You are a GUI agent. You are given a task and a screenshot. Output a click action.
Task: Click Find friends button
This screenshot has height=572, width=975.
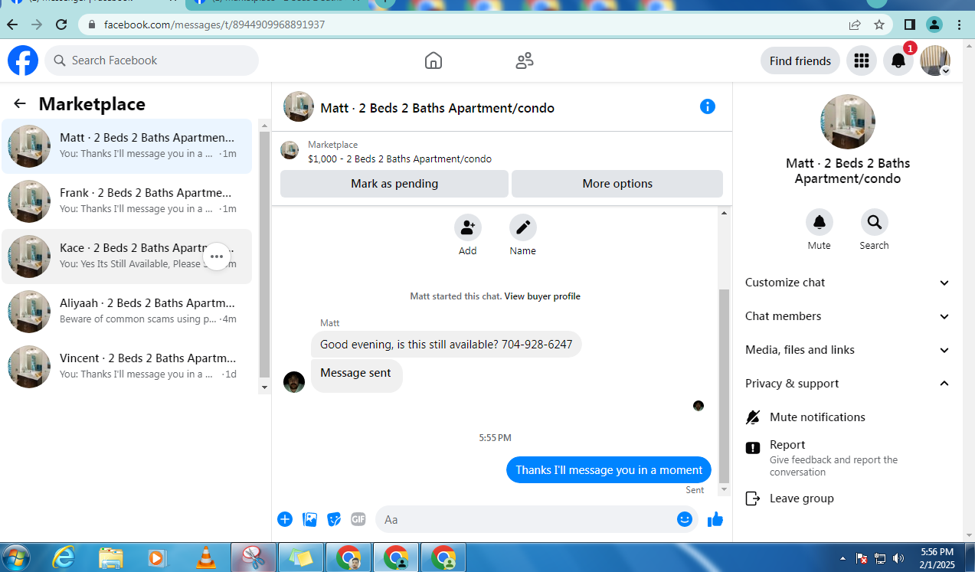[800, 60]
